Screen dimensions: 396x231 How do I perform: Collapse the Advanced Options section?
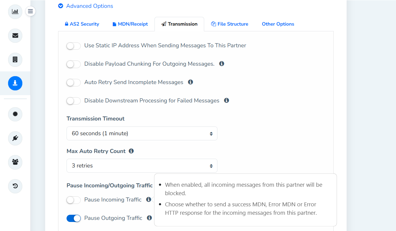[86, 6]
